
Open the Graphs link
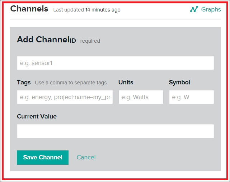pyautogui.click(x=211, y=10)
